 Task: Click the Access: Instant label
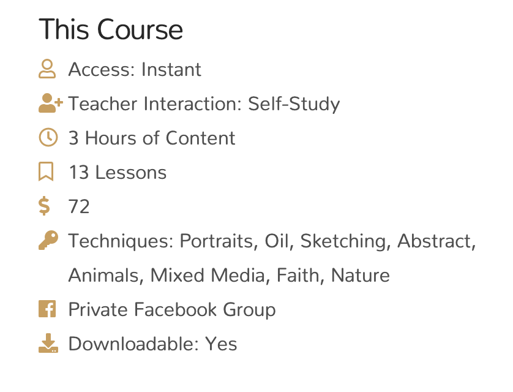(x=135, y=69)
